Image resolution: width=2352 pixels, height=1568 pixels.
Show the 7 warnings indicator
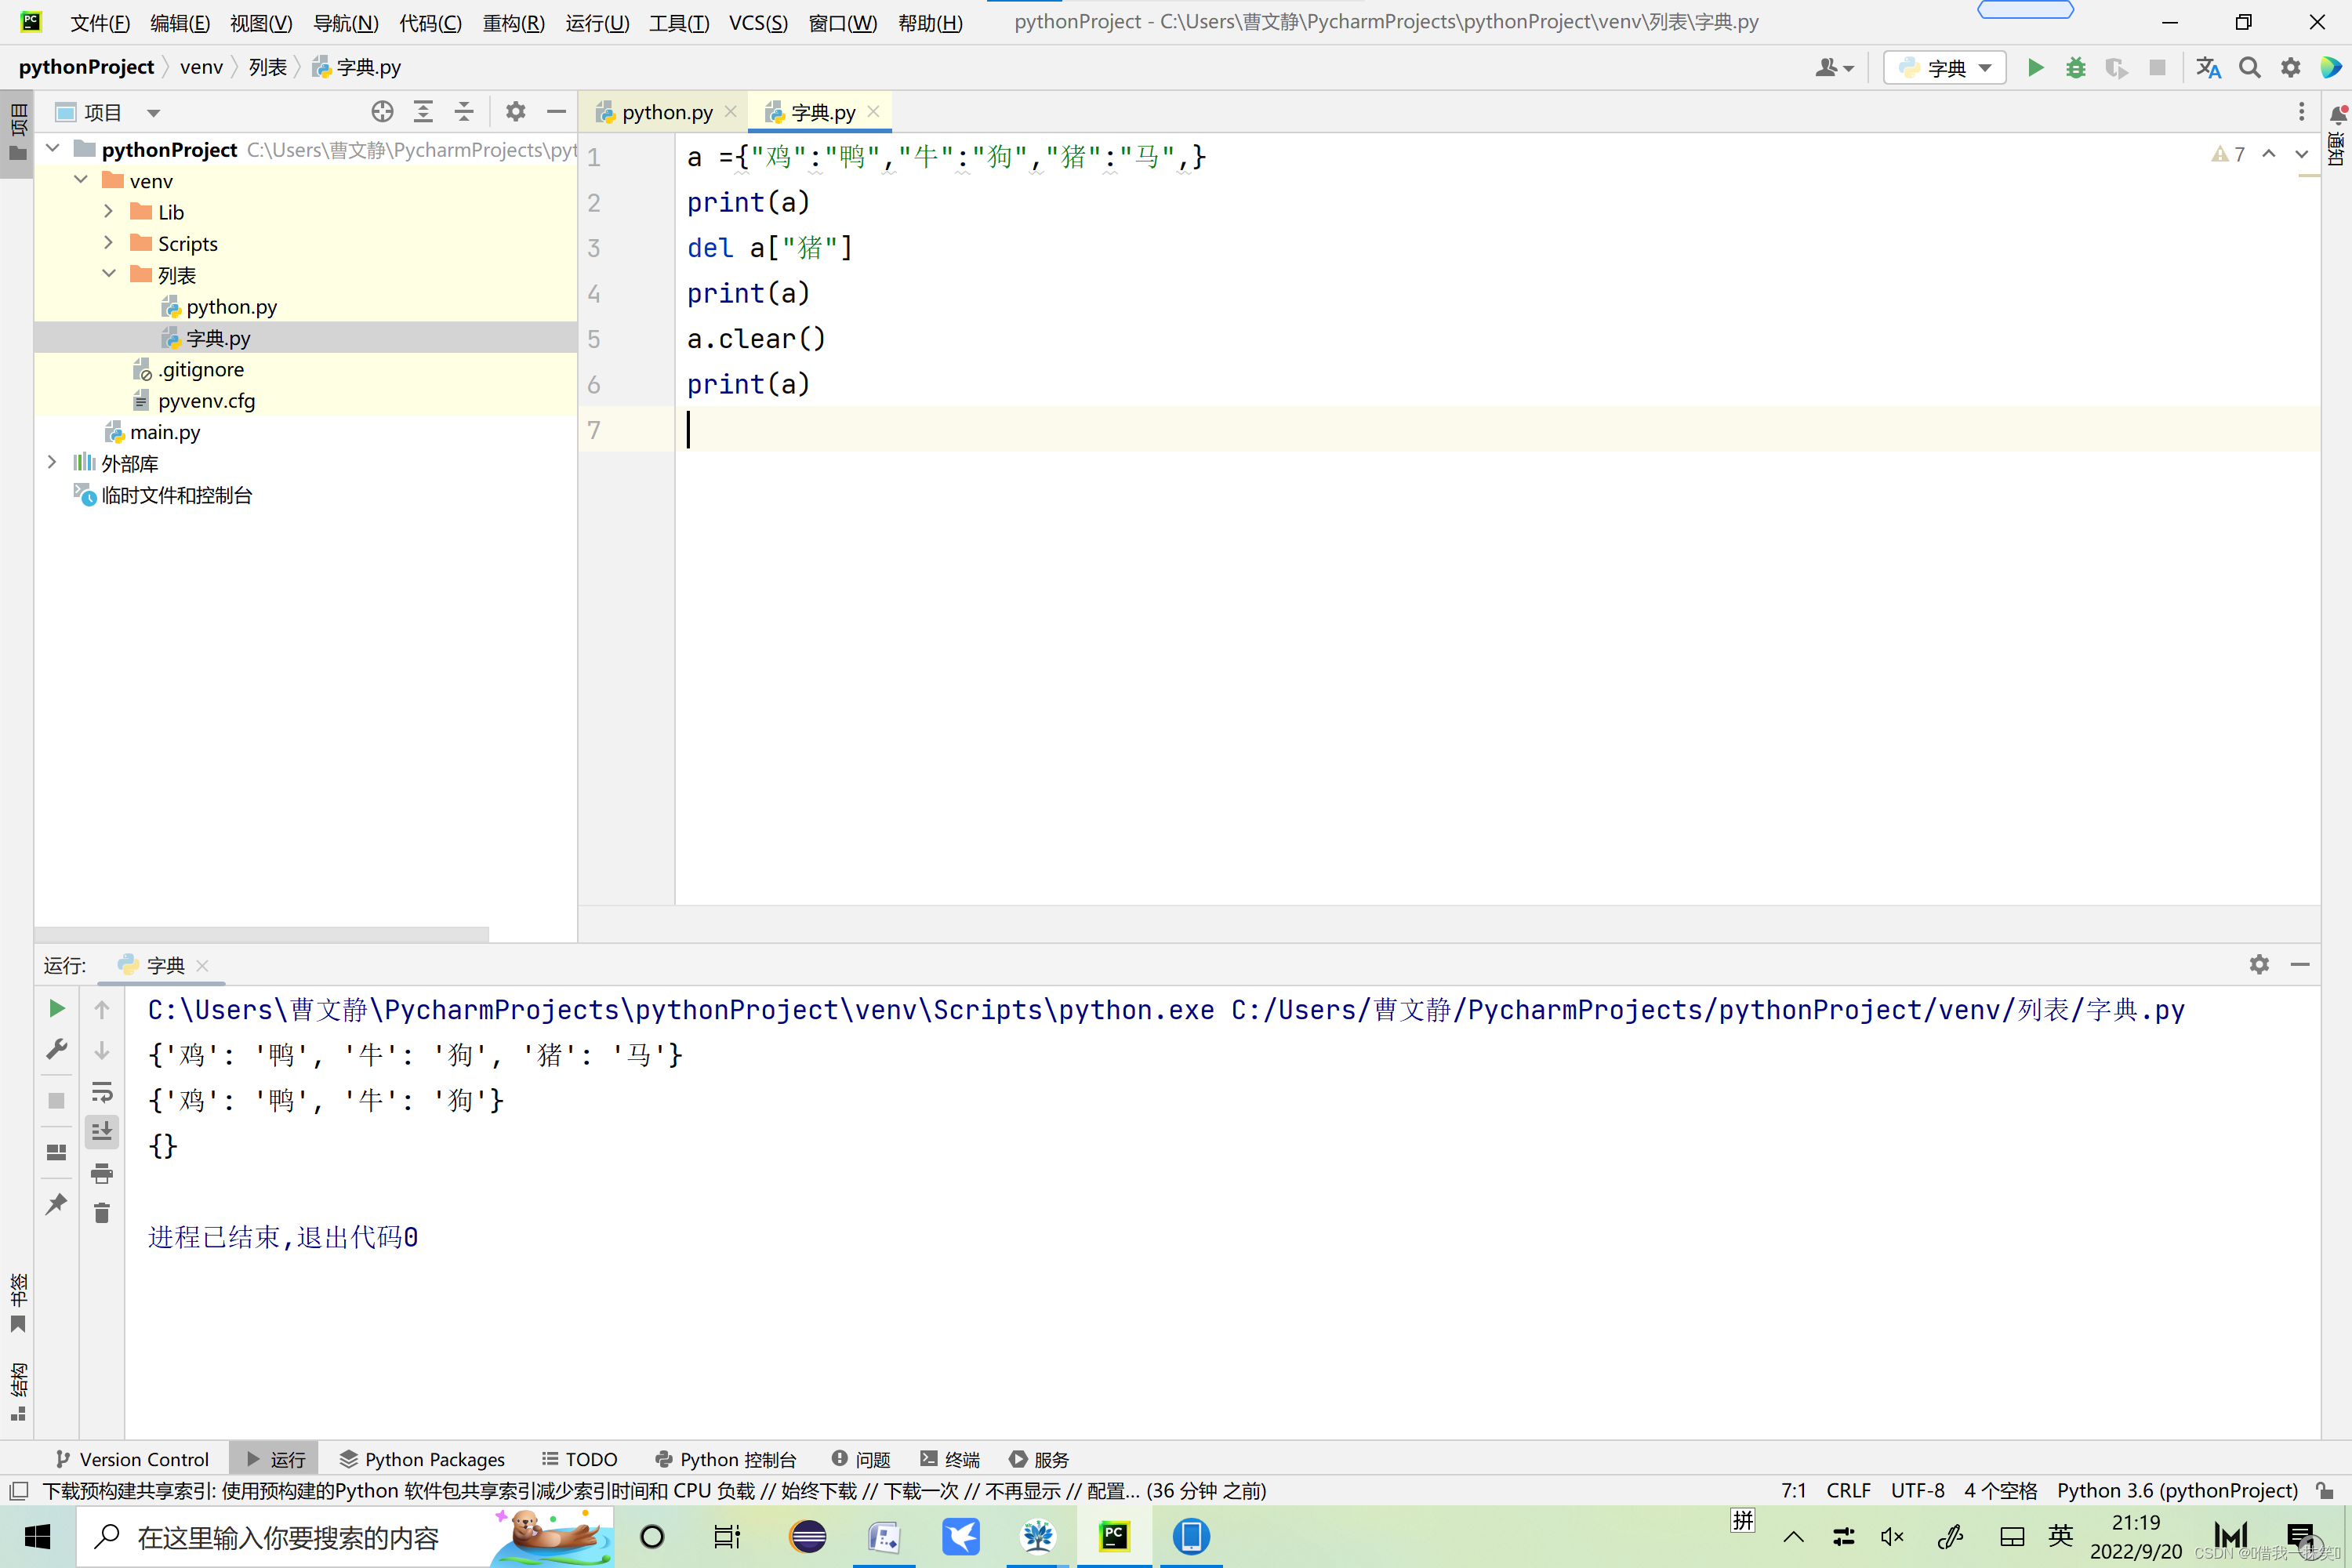point(2228,154)
